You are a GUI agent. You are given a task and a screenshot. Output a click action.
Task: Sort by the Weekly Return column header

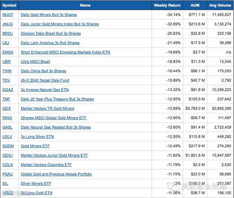(167, 5)
